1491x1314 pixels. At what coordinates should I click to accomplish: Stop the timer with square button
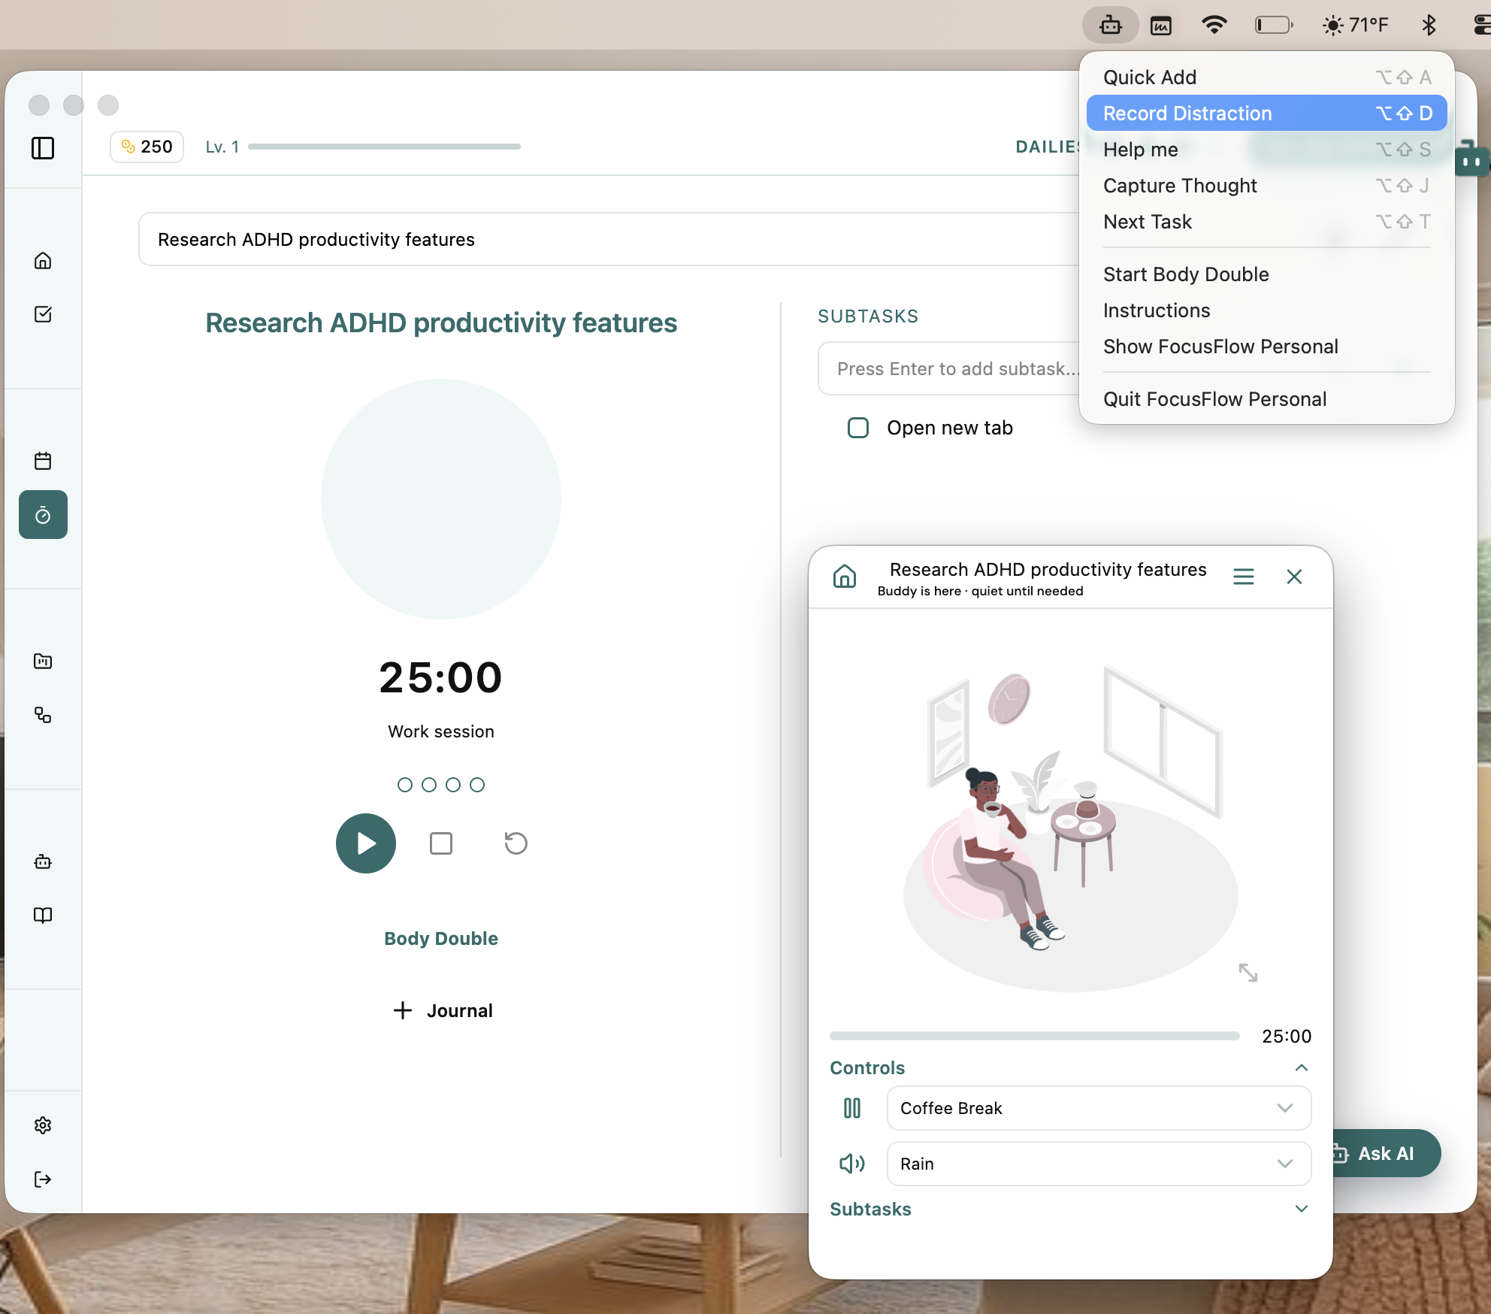click(x=441, y=843)
